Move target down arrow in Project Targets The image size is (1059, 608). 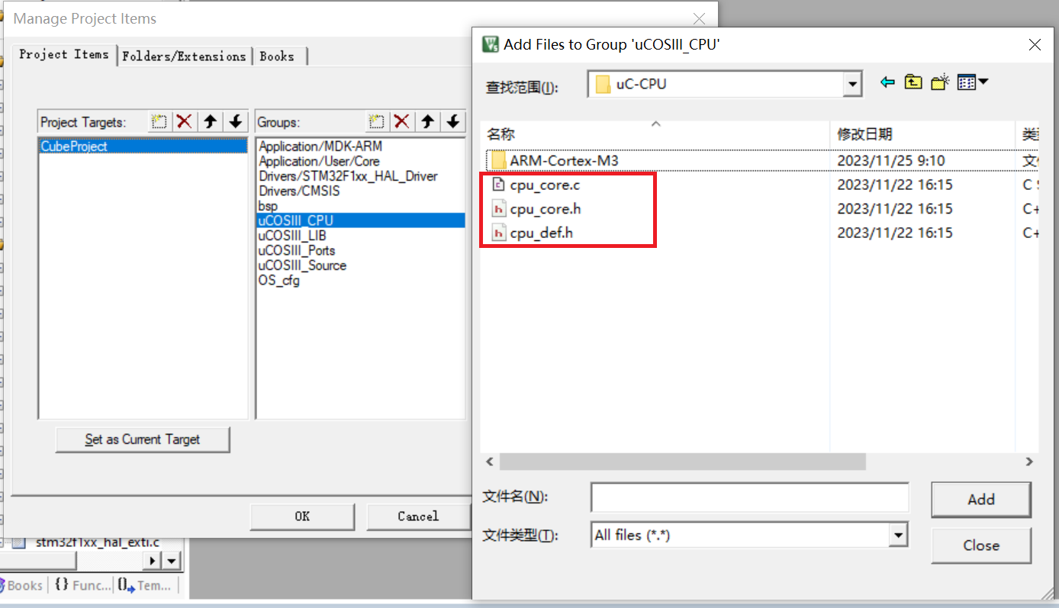(235, 121)
